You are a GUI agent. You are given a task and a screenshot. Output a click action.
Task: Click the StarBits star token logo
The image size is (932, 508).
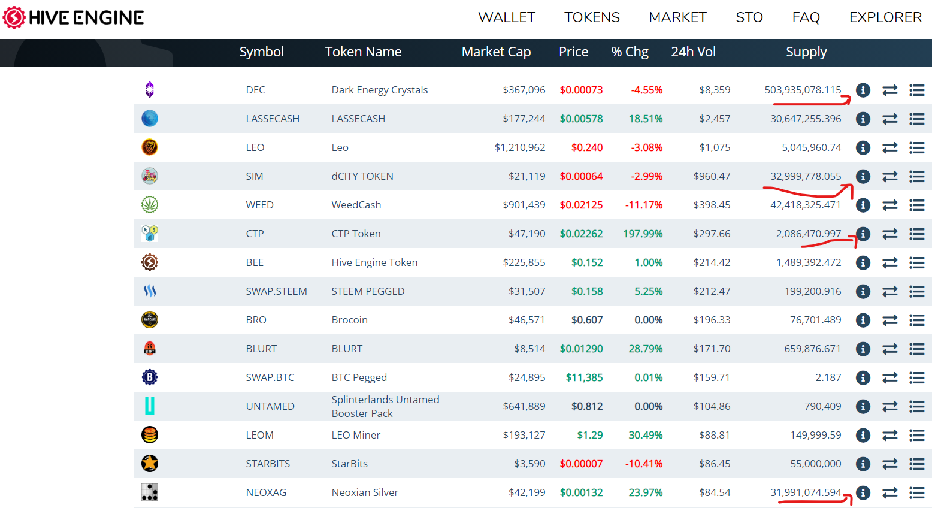click(150, 464)
